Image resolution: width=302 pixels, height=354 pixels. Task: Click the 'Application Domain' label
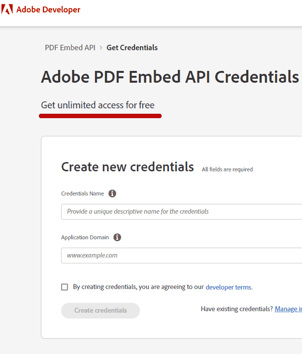point(85,237)
